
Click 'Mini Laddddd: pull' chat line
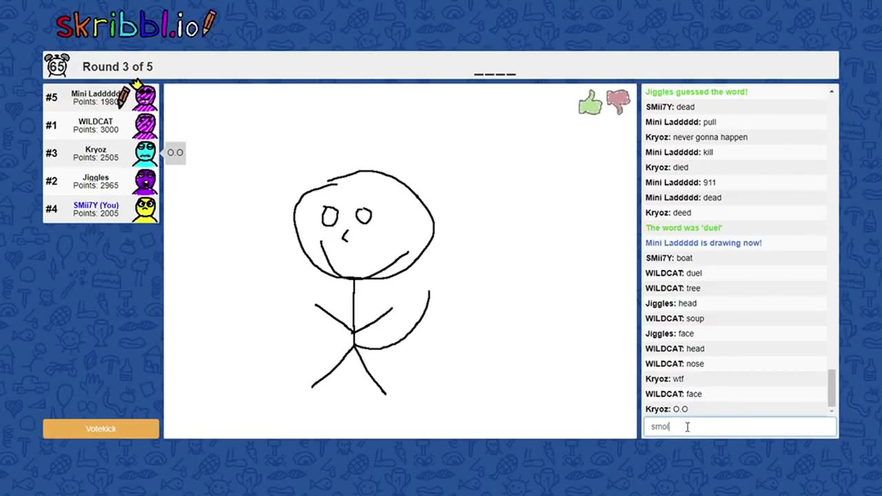[x=681, y=122]
